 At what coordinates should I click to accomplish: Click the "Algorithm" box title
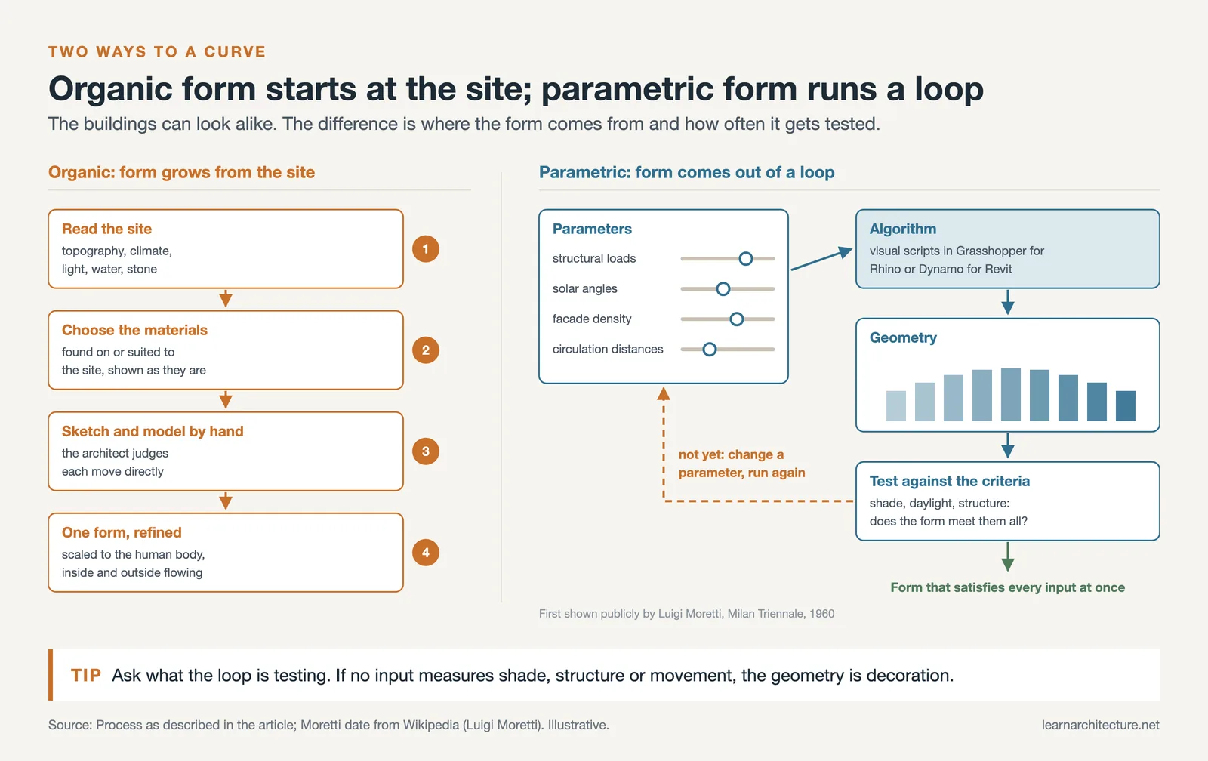pos(903,229)
